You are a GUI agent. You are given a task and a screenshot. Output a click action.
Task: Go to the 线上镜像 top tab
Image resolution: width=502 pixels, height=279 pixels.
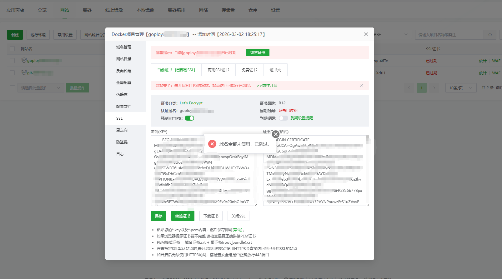pos(114,10)
